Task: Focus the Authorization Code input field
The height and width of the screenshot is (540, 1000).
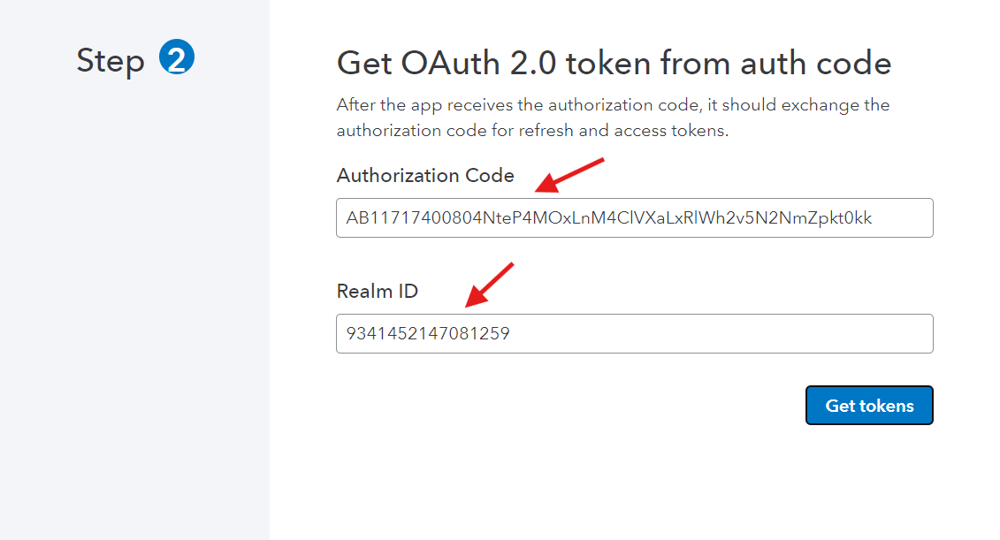Action: tap(635, 218)
